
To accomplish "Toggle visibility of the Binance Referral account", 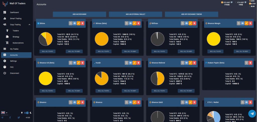I will [x=186, y=63].
